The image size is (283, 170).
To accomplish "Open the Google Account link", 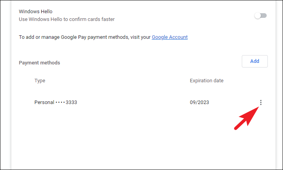I will pyautogui.click(x=169, y=37).
